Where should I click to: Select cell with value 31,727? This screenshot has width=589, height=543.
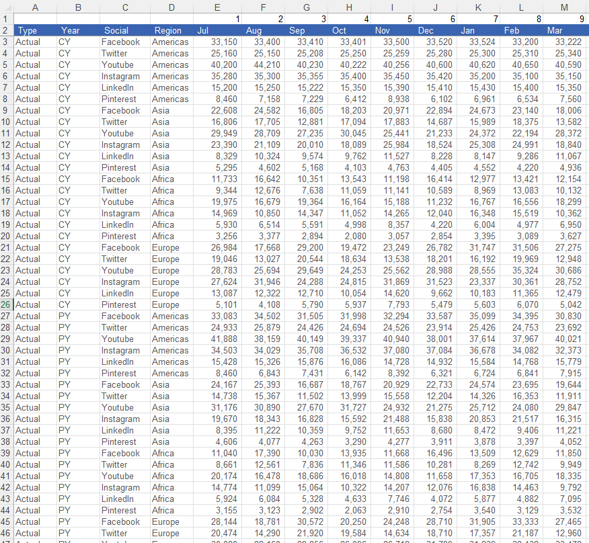click(350, 407)
